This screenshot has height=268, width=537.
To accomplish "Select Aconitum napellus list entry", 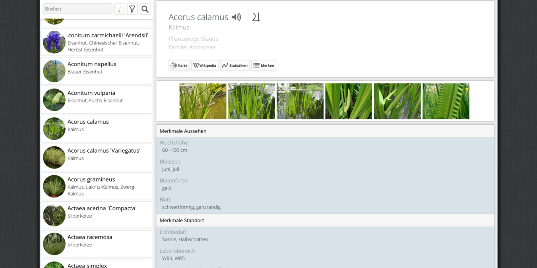I will tap(96, 71).
